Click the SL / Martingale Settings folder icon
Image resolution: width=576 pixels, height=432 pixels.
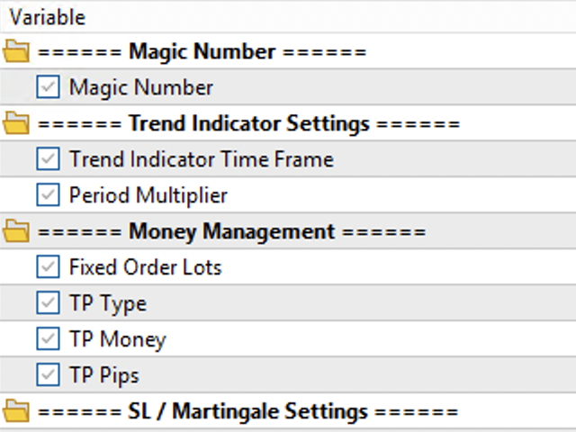(x=16, y=411)
